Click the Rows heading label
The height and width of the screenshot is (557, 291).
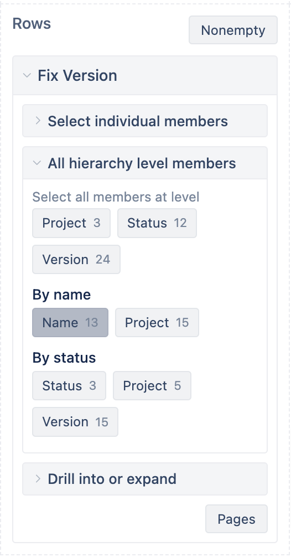point(32,24)
